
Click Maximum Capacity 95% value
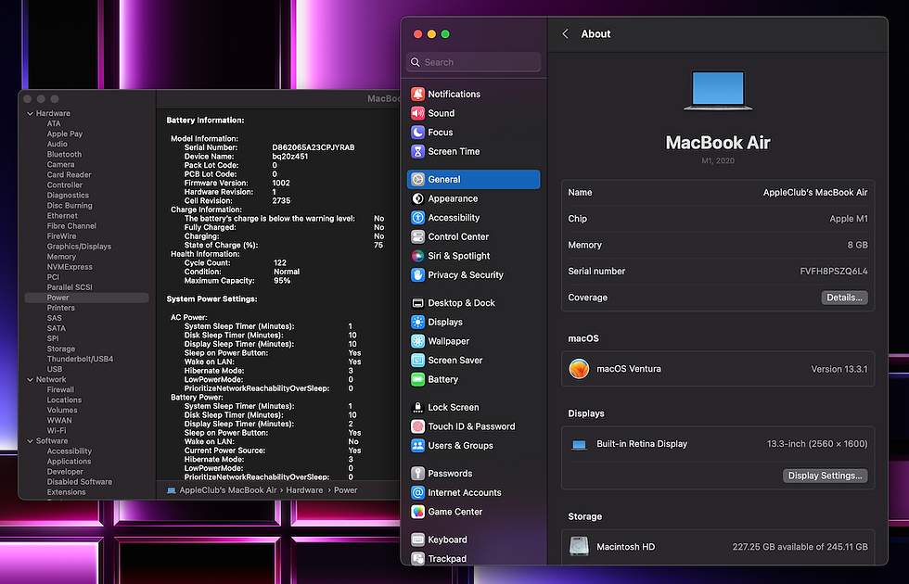(x=282, y=280)
